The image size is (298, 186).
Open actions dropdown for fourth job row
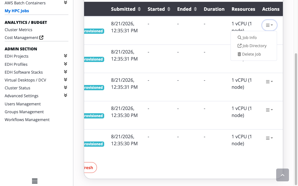click(x=269, y=110)
